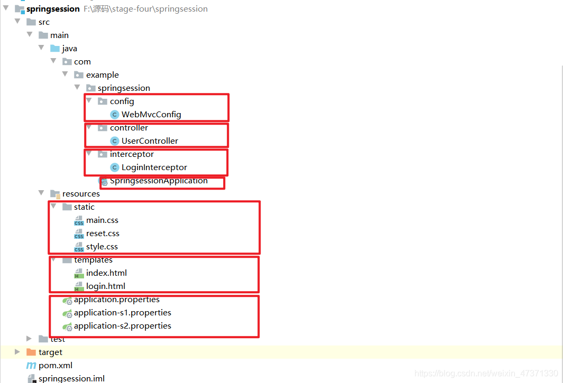Select the reset.css file
The height and width of the screenshot is (383, 563).
click(103, 233)
